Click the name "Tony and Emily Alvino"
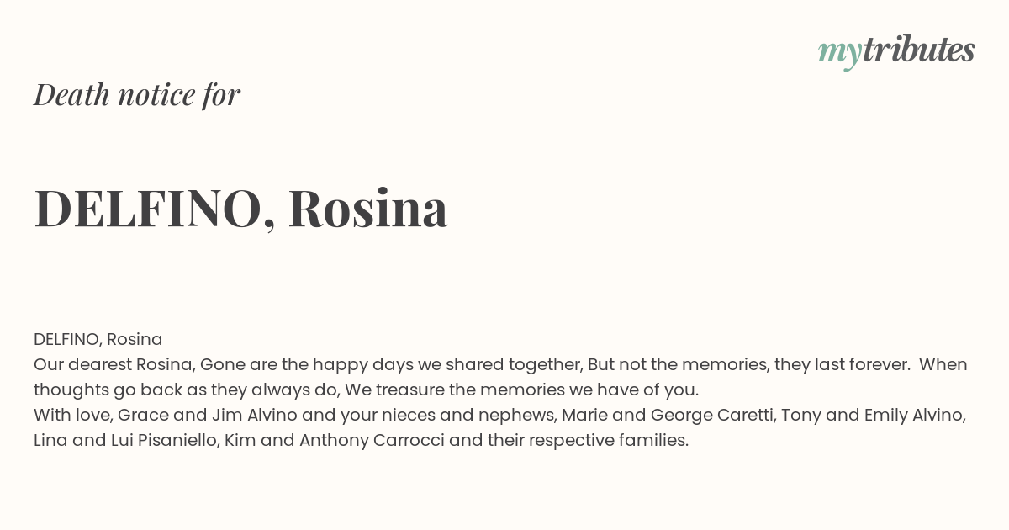Screen dimensions: 1009x530 point(868,415)
